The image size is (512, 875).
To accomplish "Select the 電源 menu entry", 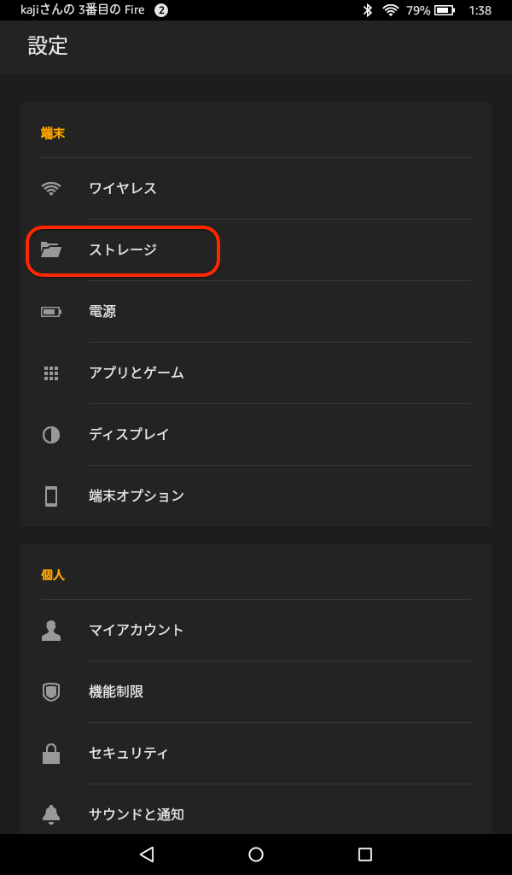I will [102, 312].
